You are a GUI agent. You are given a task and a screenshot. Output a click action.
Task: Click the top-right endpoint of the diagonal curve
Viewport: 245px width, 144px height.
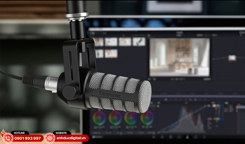click(x=206, y=106)
